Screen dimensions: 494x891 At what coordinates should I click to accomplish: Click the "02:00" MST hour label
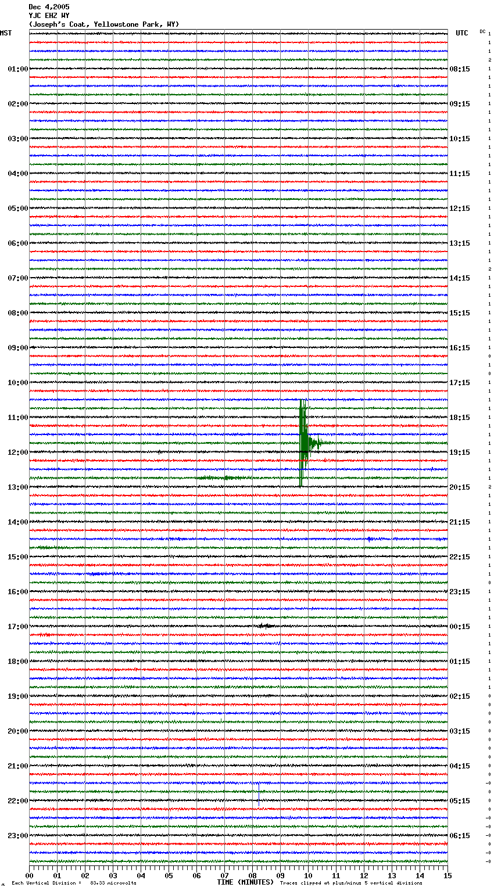(17, 104)
